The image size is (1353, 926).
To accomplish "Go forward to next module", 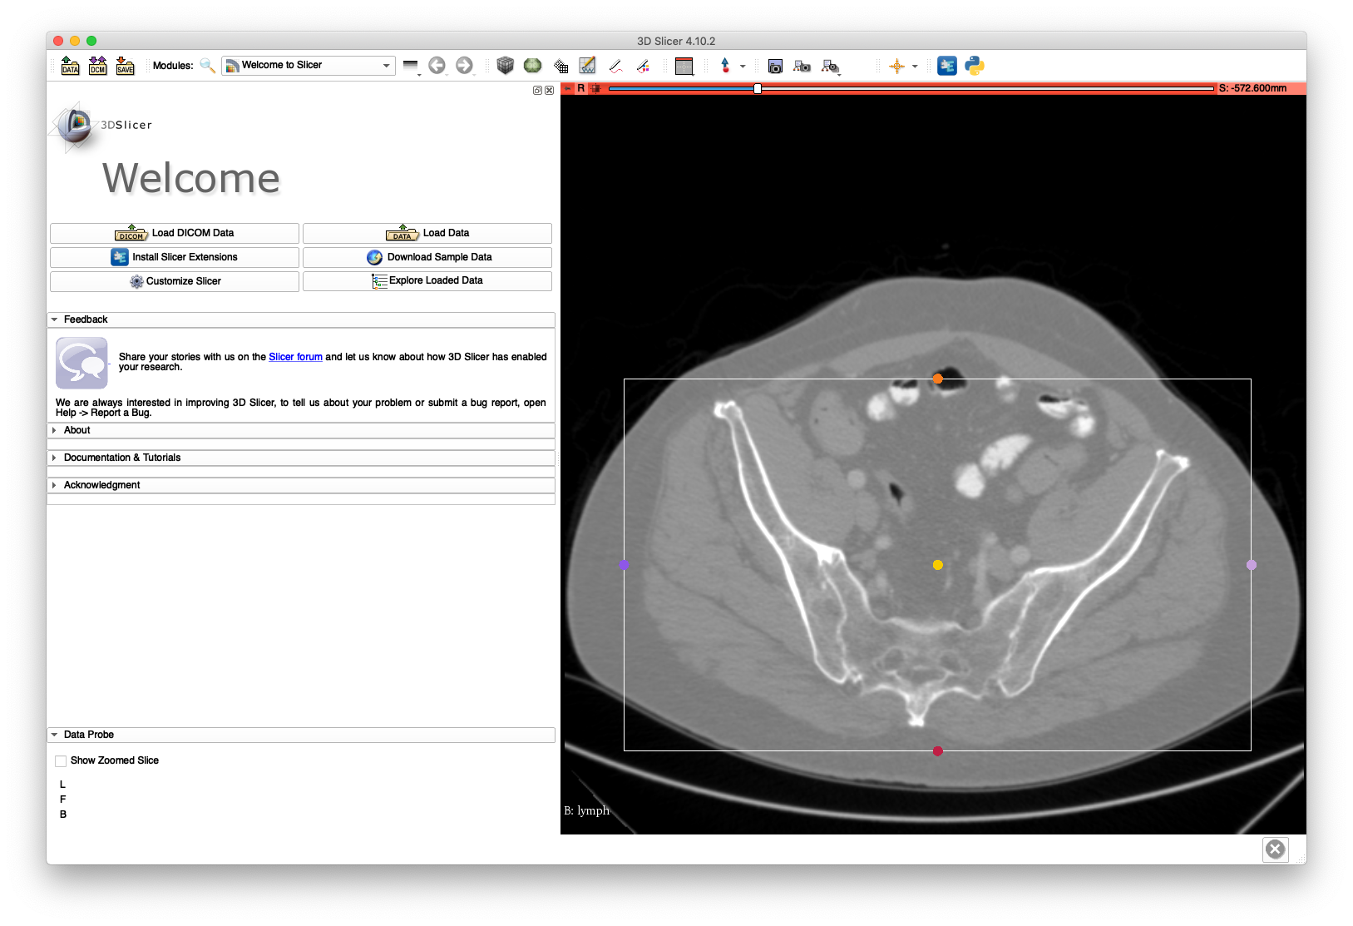I will pos(464,66).
